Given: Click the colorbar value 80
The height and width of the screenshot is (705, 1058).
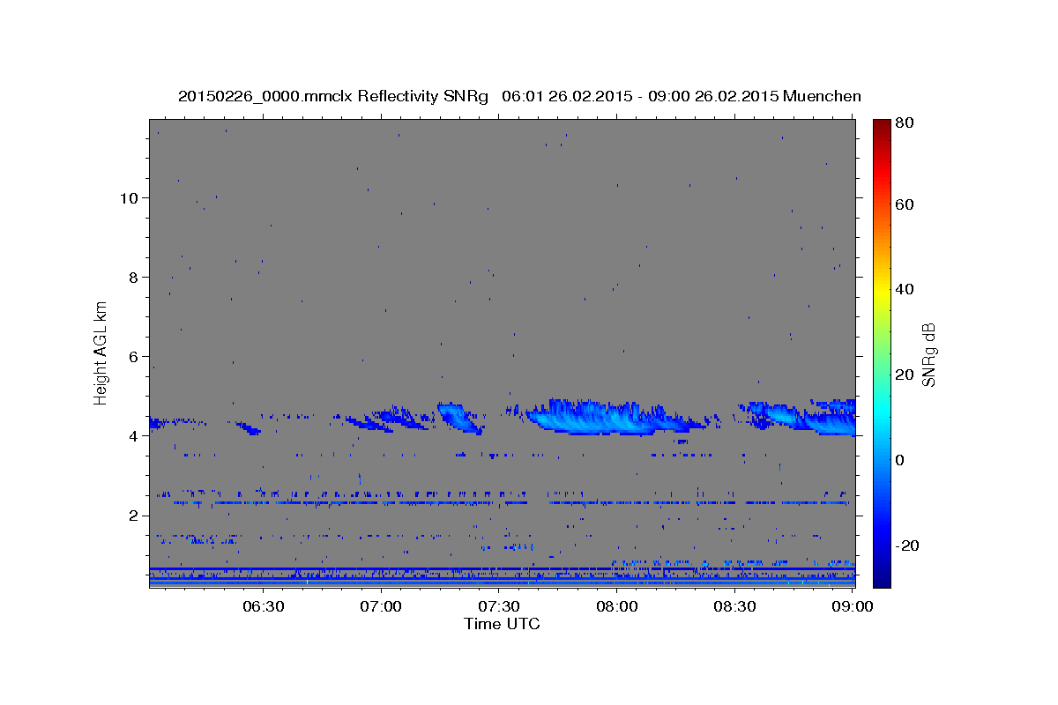Looking at the screenshot, I should point(905,122).
